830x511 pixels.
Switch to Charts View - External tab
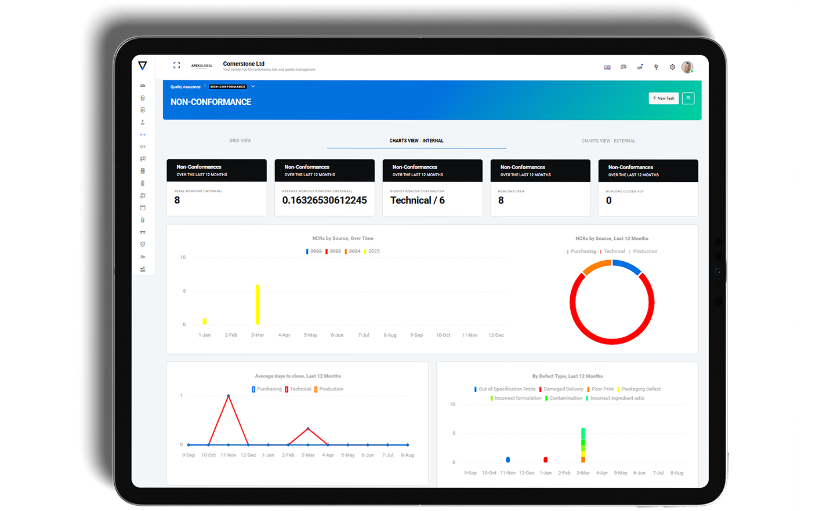(608, 141)
